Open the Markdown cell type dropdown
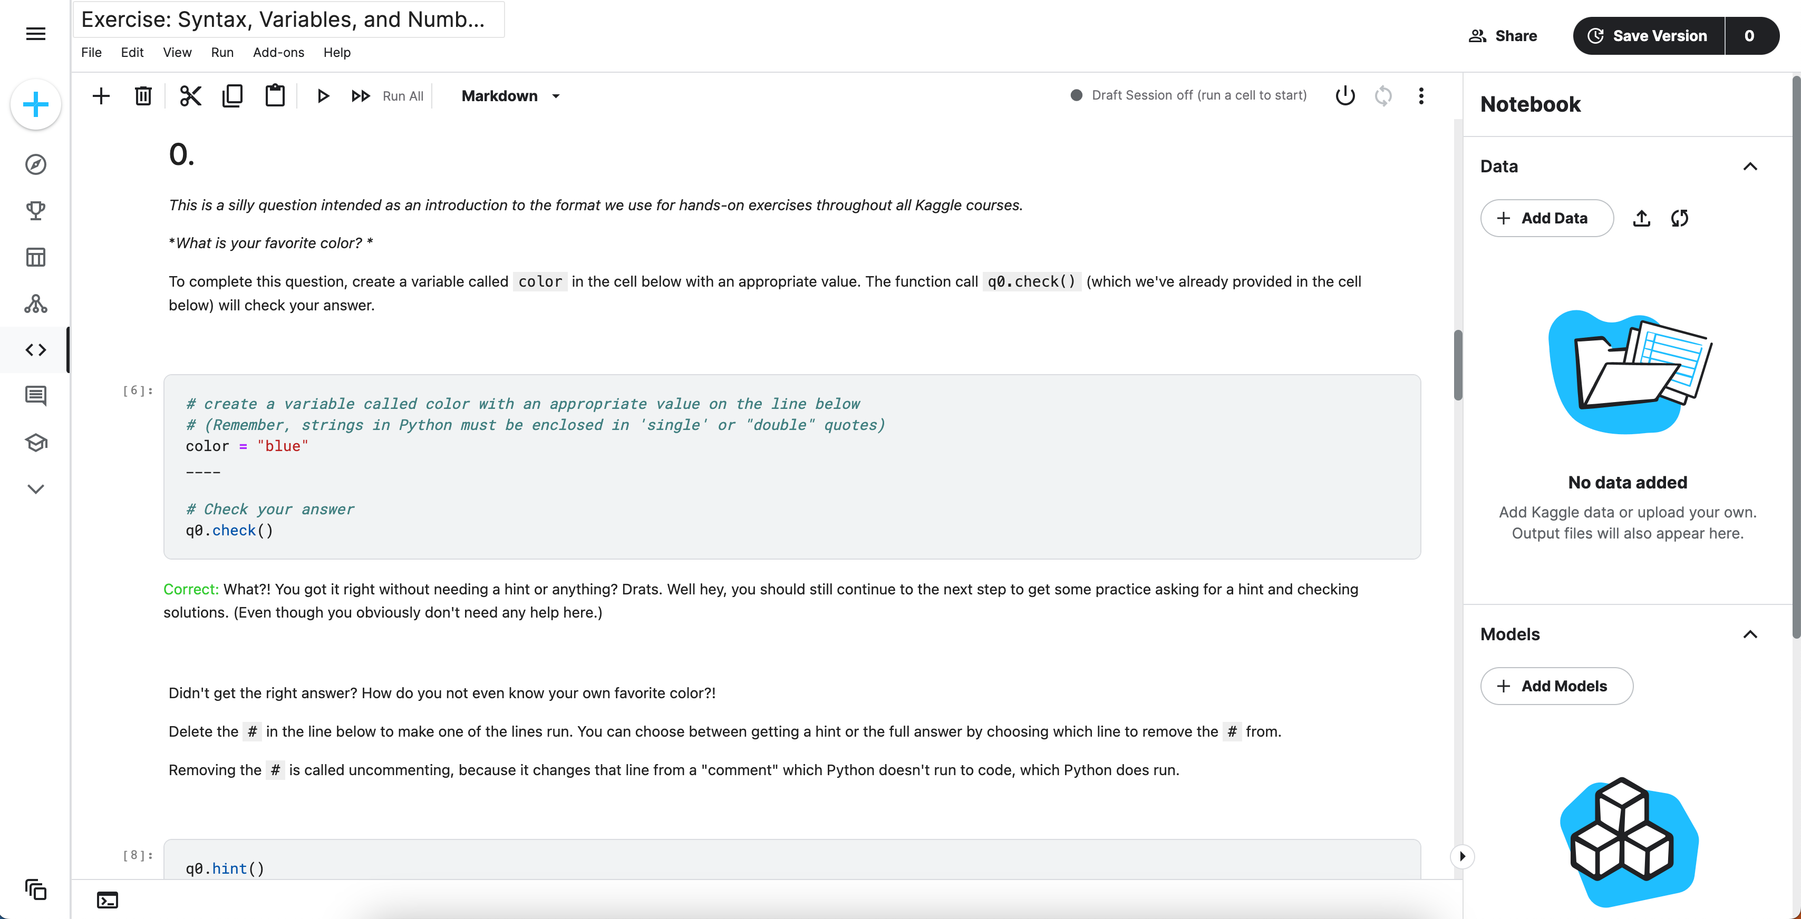 511,96
